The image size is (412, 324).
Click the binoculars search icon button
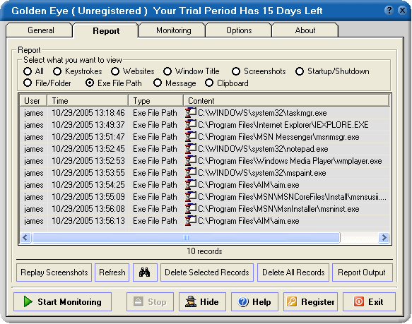(145, 272)
